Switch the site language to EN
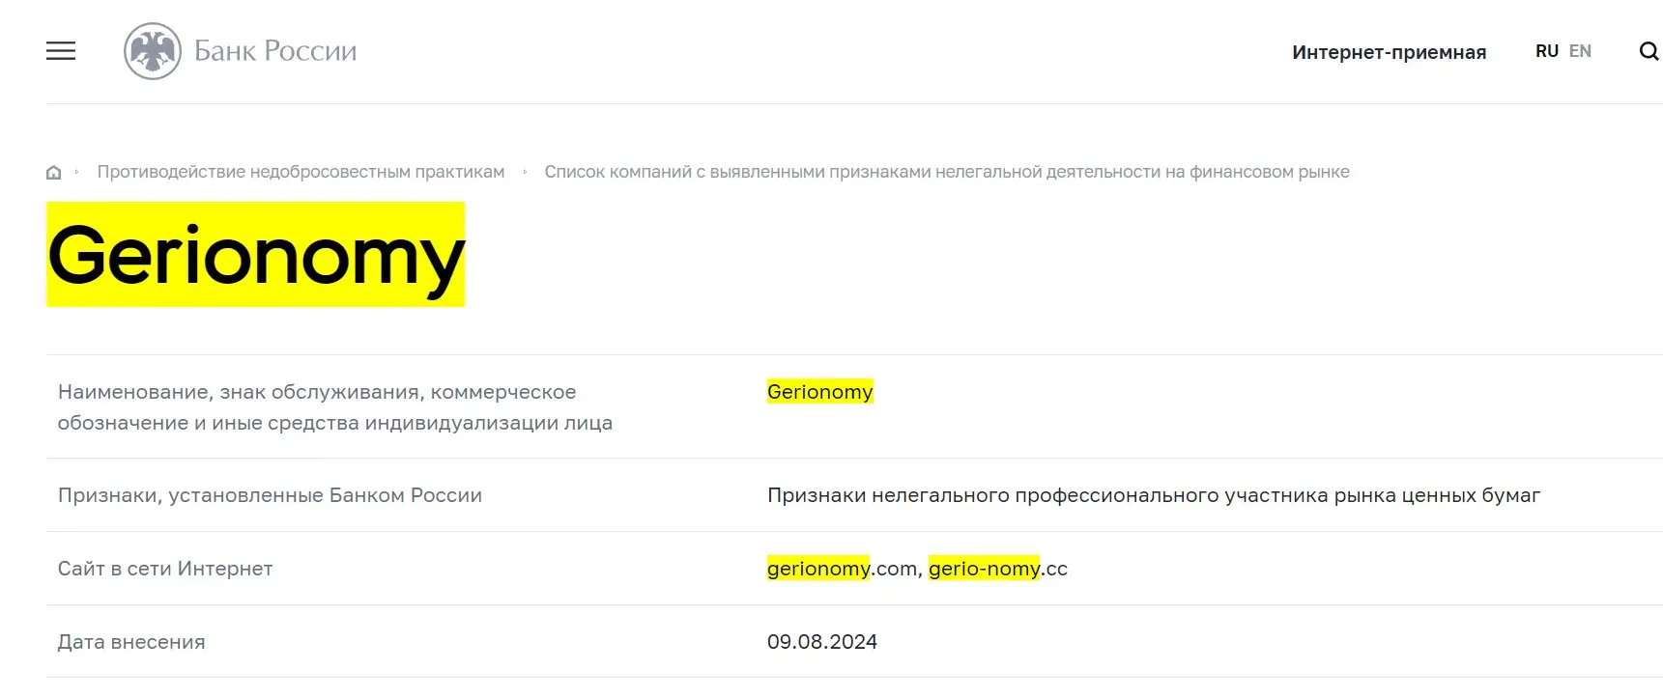 point(1580,50)
